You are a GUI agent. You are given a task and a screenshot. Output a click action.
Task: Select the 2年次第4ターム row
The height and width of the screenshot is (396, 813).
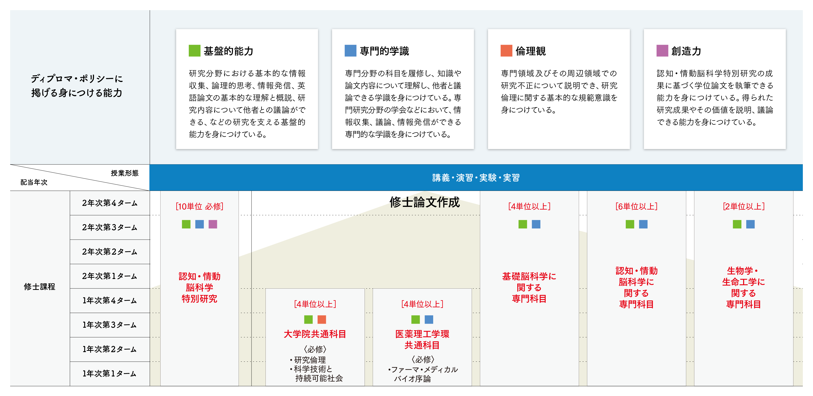[110, 203]
